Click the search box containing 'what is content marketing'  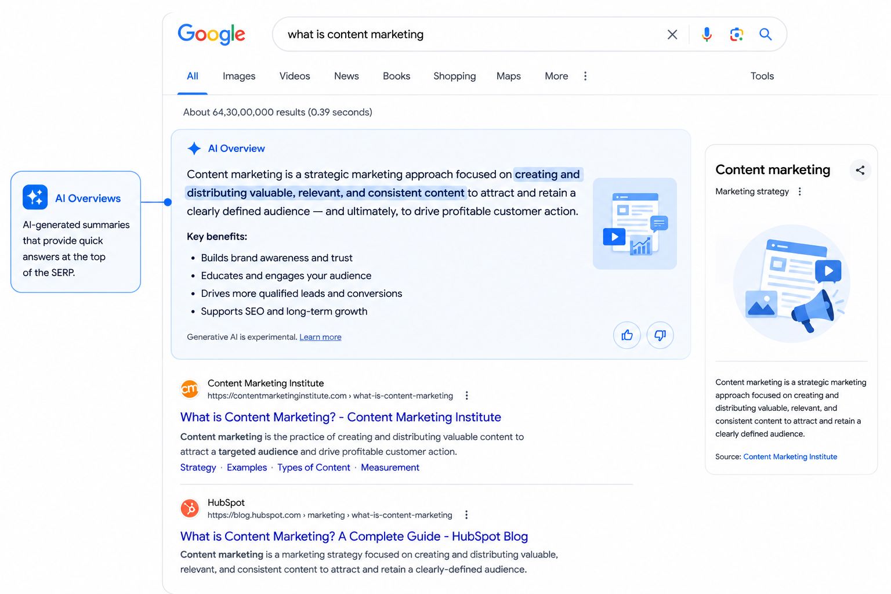point(529,34)
